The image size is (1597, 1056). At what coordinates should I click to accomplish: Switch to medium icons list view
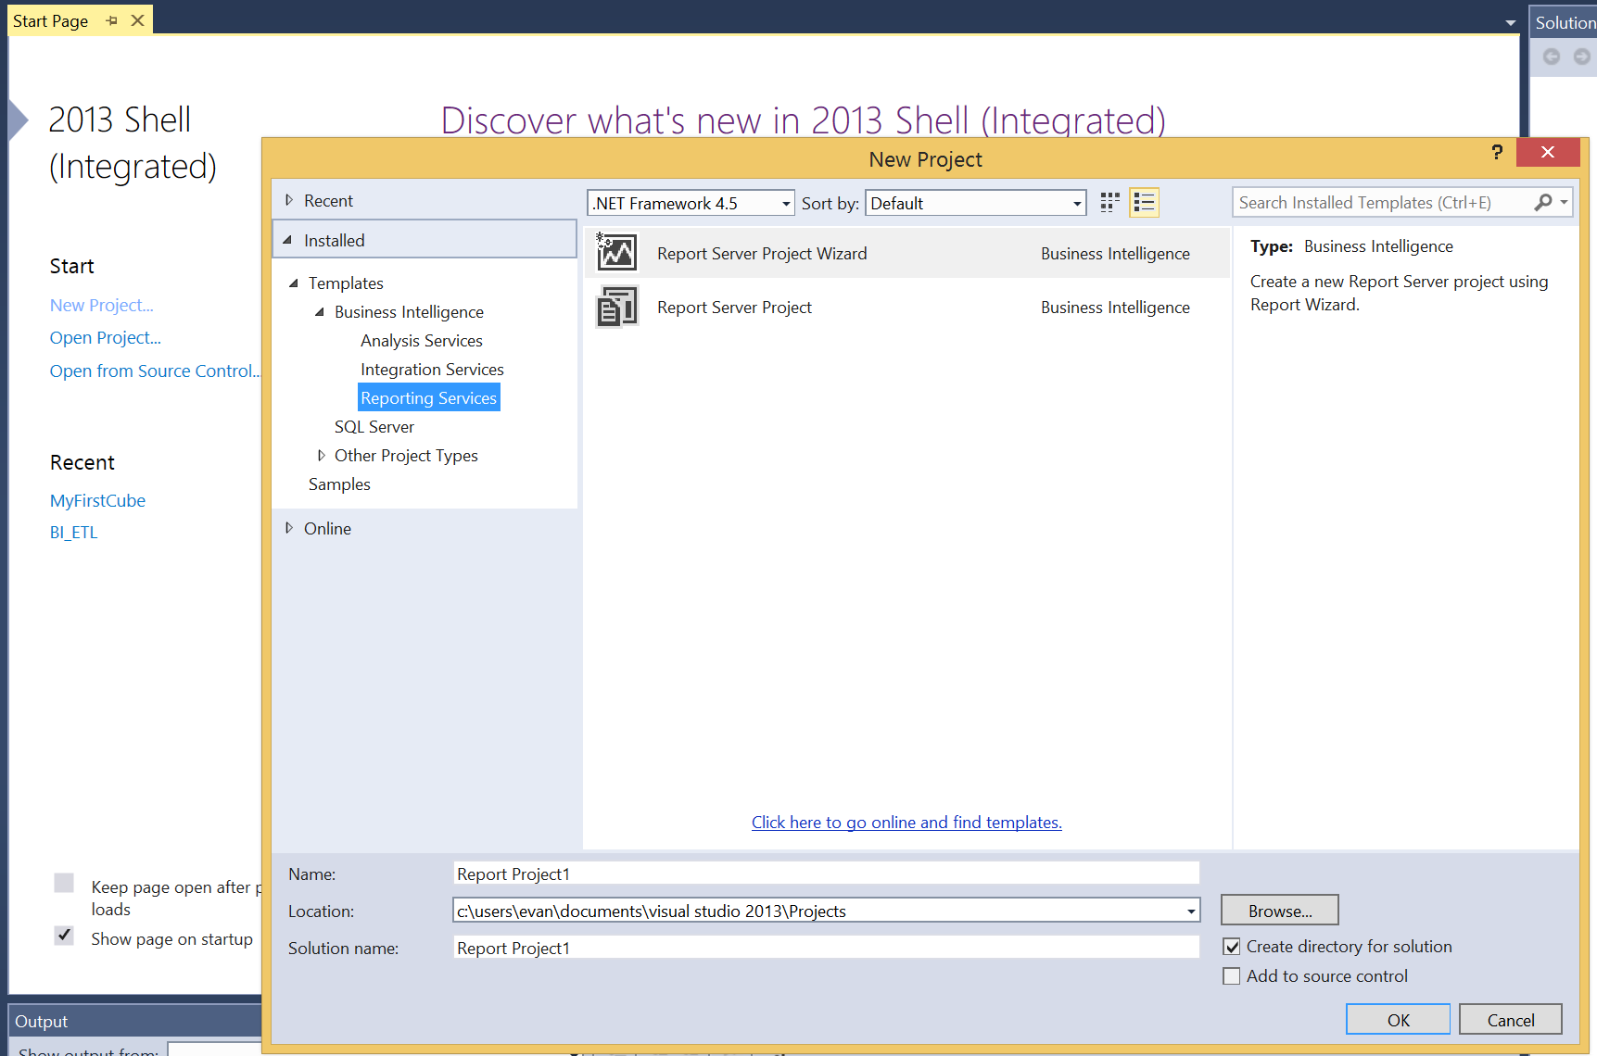tap(1145, 203)
